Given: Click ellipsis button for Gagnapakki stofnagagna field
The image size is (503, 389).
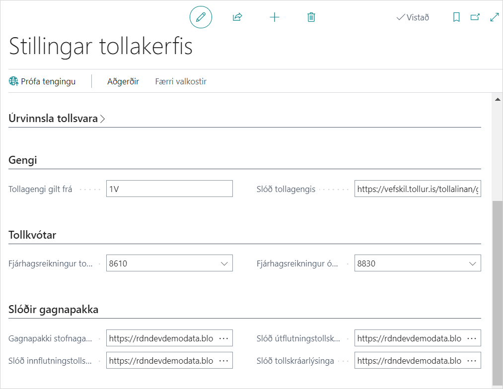Looking at the screenshot, I should click(x=223, y=338).
